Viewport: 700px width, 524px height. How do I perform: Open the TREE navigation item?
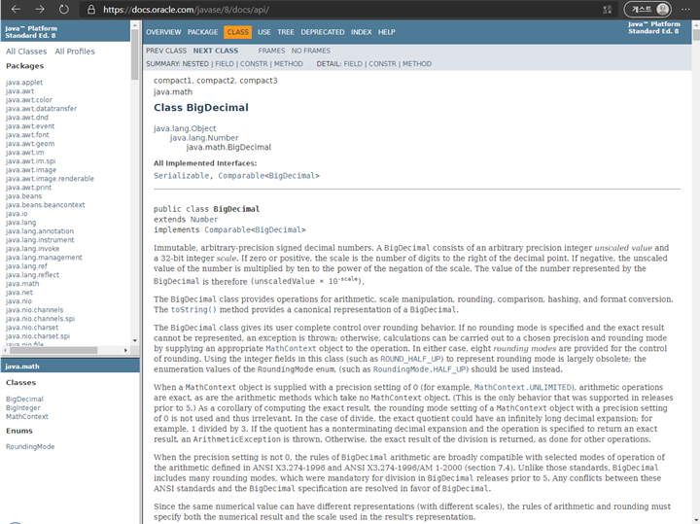tap(286, 32)
